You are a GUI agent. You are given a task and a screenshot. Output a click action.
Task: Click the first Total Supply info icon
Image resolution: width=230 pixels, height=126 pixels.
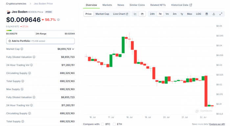click(23, 81)
